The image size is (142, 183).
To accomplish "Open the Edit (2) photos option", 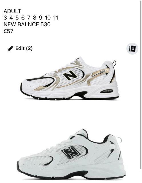I will [x=20, y=48].
